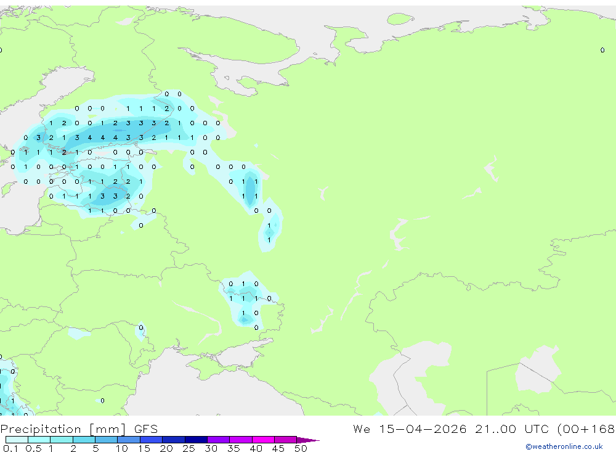Click the 'Precipitation [mm] GFS' title text
This screenshot has width=616, height=452.
[x=79, y=429]
